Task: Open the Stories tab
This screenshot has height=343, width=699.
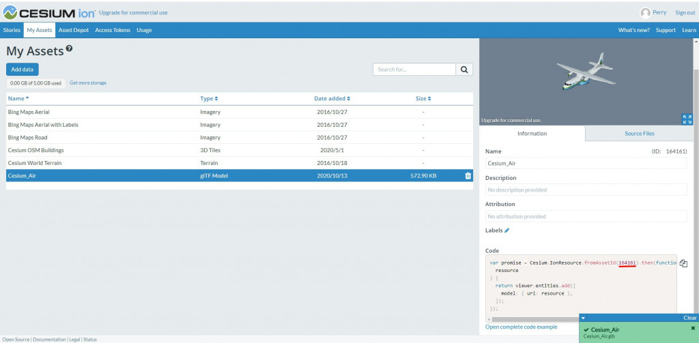Action: 12,30
